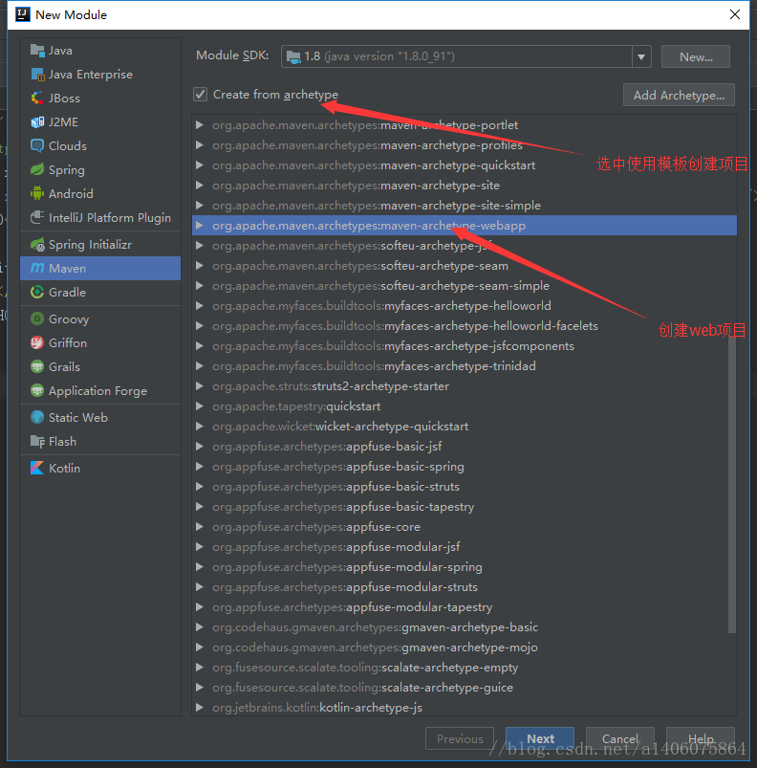Select org.apache.tapestry:quickstart row
Viewport: 757px width, 768px height.
pos(465,406)
